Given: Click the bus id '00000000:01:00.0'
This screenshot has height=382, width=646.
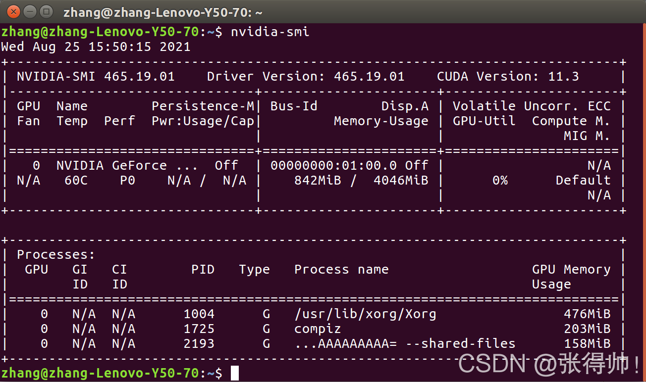Looking at the screenshot, I should point(333,166).
